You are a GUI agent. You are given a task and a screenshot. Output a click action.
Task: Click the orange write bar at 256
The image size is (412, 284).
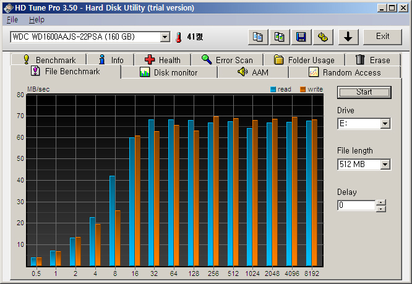coord(217,191)
